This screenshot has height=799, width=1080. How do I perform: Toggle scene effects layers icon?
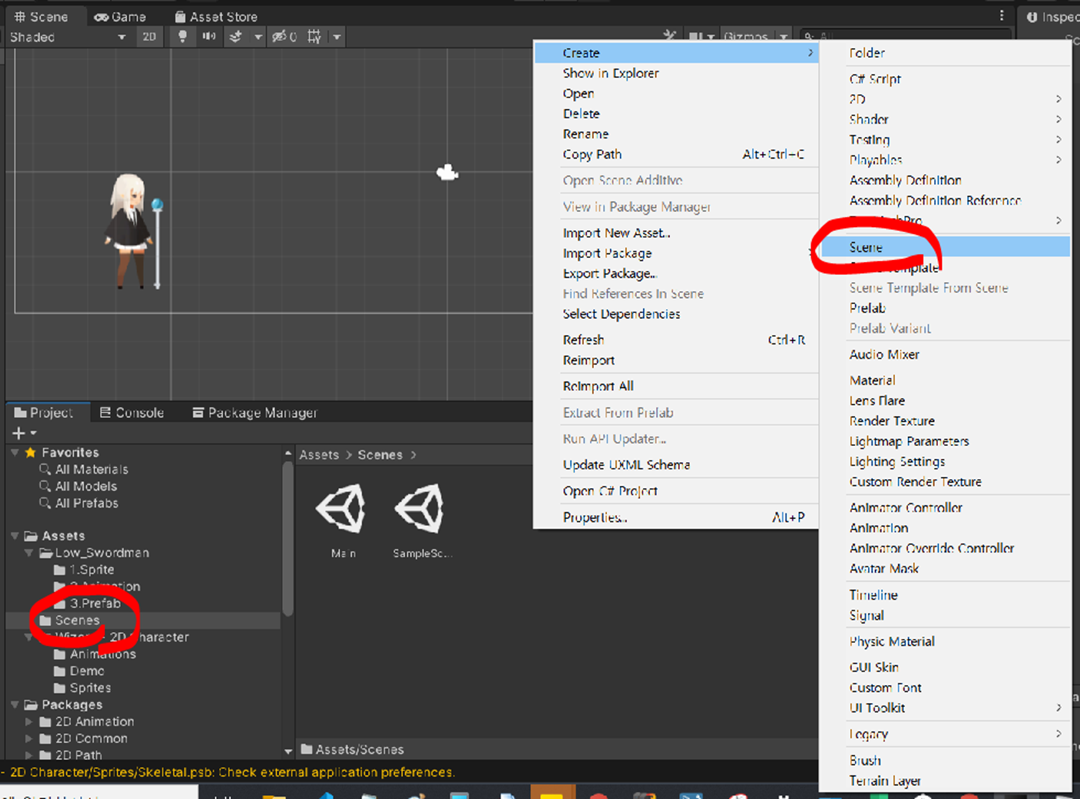(x=236, y=37)
